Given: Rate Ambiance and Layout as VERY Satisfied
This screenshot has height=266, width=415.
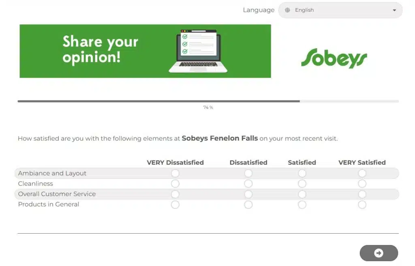Looking at the screenshot, I should 362,173.
